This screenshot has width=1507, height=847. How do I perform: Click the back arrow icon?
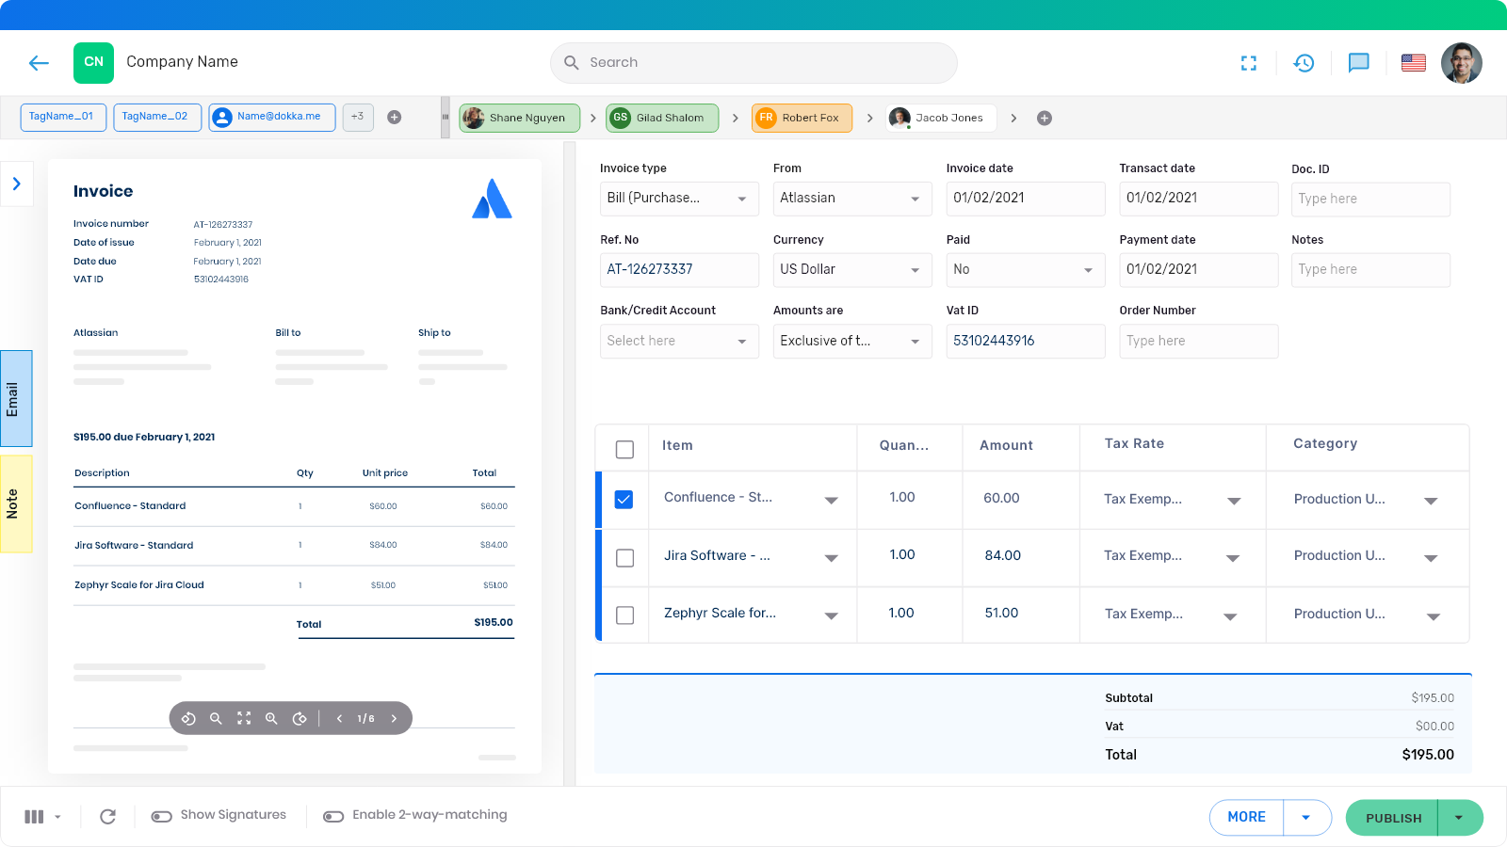point(39,63)
